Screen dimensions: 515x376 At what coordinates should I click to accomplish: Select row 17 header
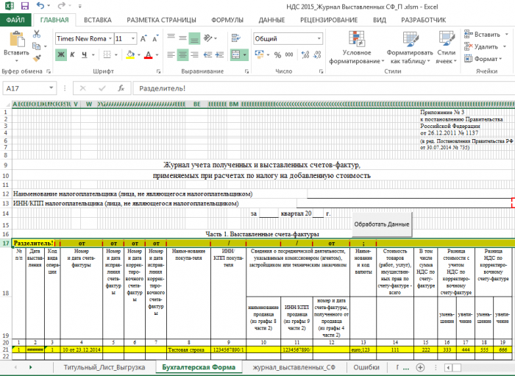6,244
